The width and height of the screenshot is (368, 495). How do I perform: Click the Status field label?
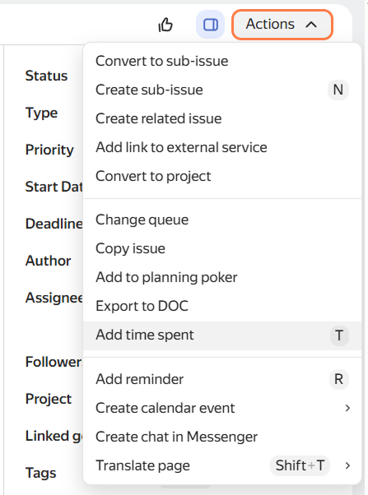click(46, 76)
